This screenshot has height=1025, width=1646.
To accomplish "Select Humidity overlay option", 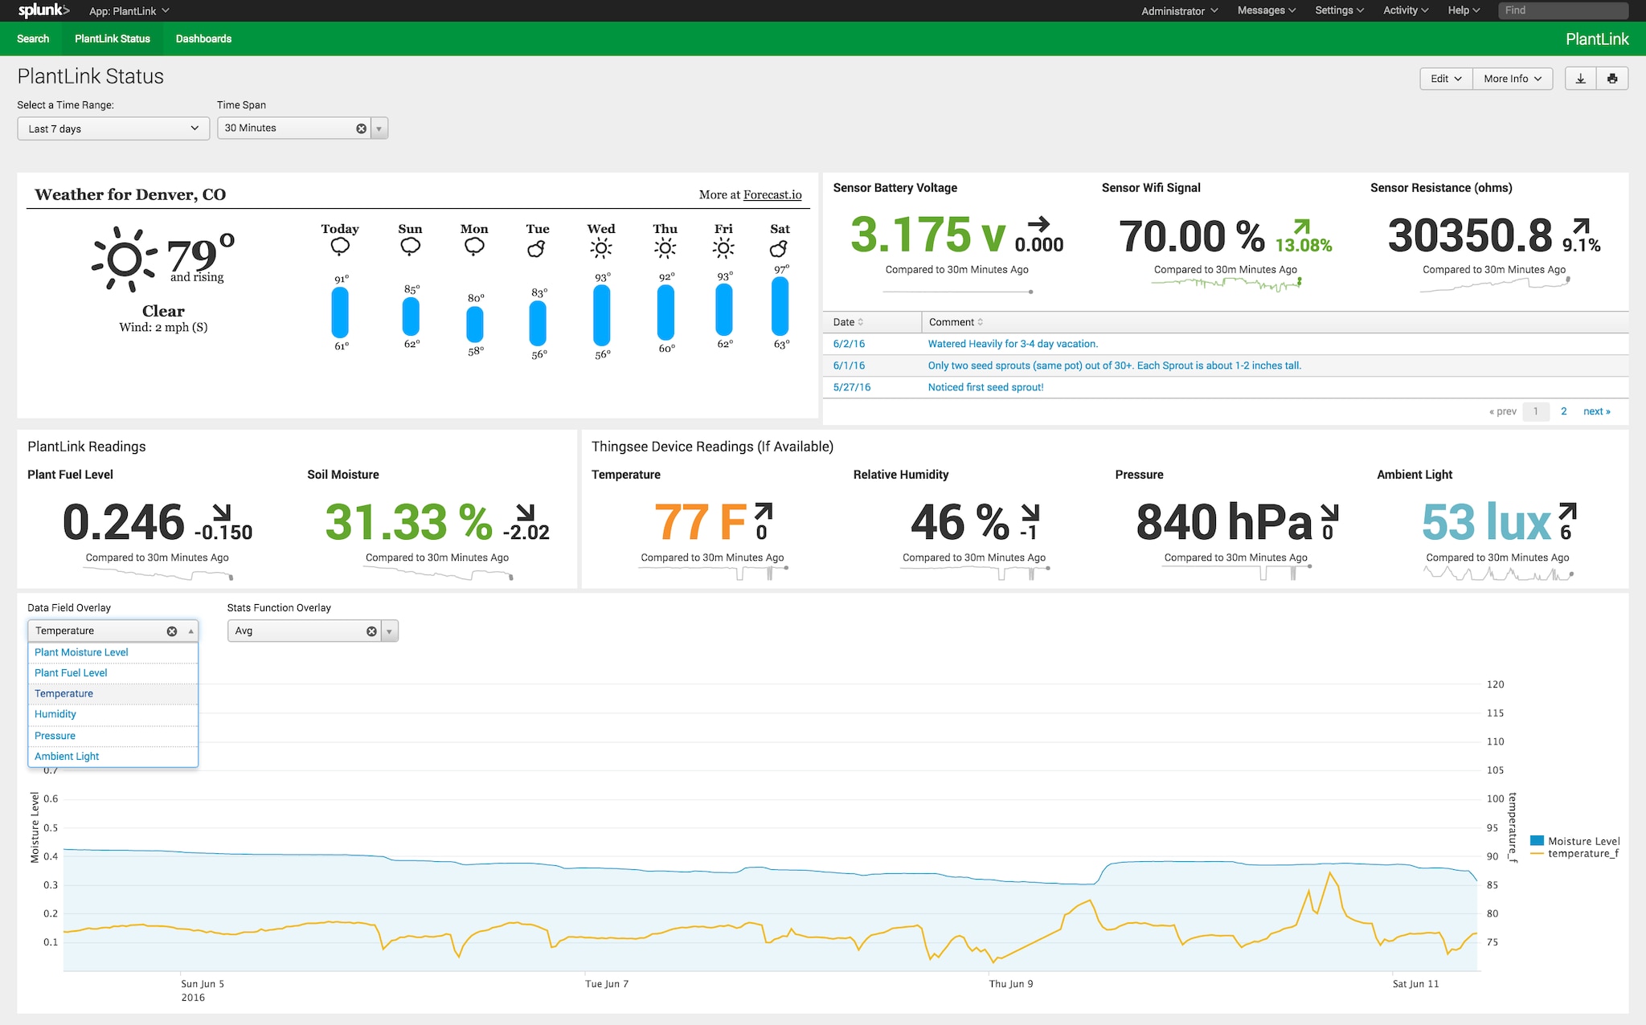I will tap(113, 714).
